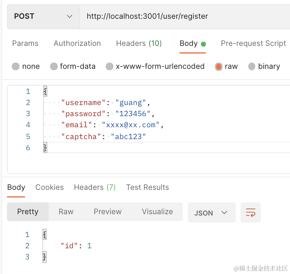Choose x-www-form-urlencoded body type
The height and width of the screenshot is (274, 290).
click(110, 66)
